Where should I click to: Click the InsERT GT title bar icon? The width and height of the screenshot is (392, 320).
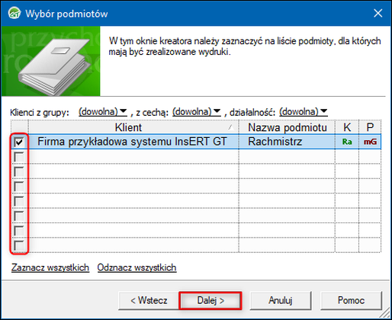(14, 13)
